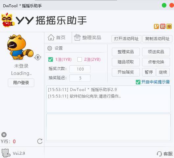Click the 赠品领取 button
Screen dimensions: 174x158
click(x=126, y=62)
